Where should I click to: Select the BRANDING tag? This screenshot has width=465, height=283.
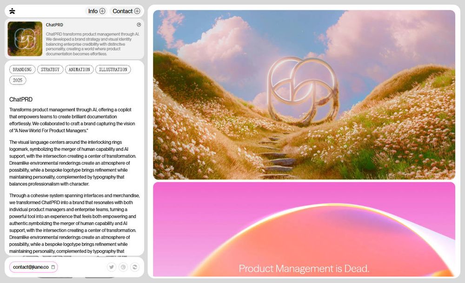click(22, 70)
